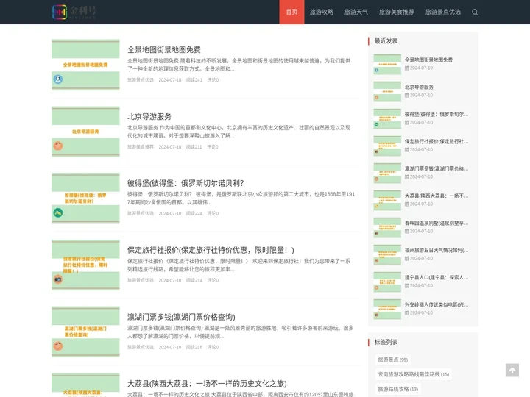Open the sidebar recent post 北京导游服务

pyautogui.click(x=419, y=87)
